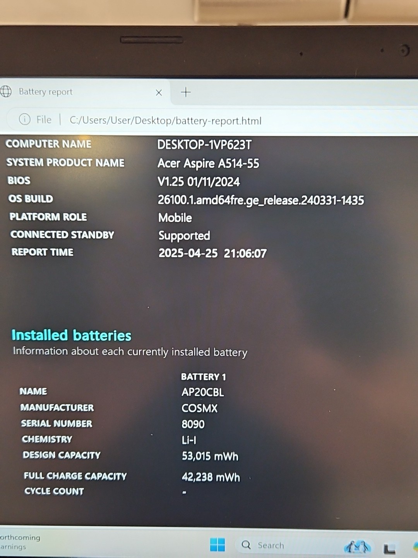Click the Installed batteries heading
Screen dimensions: 418x558
tap(71, 335)
